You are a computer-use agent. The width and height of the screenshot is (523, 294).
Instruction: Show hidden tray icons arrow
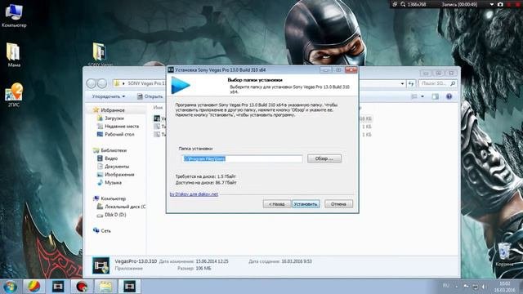(x=457, y=287)
